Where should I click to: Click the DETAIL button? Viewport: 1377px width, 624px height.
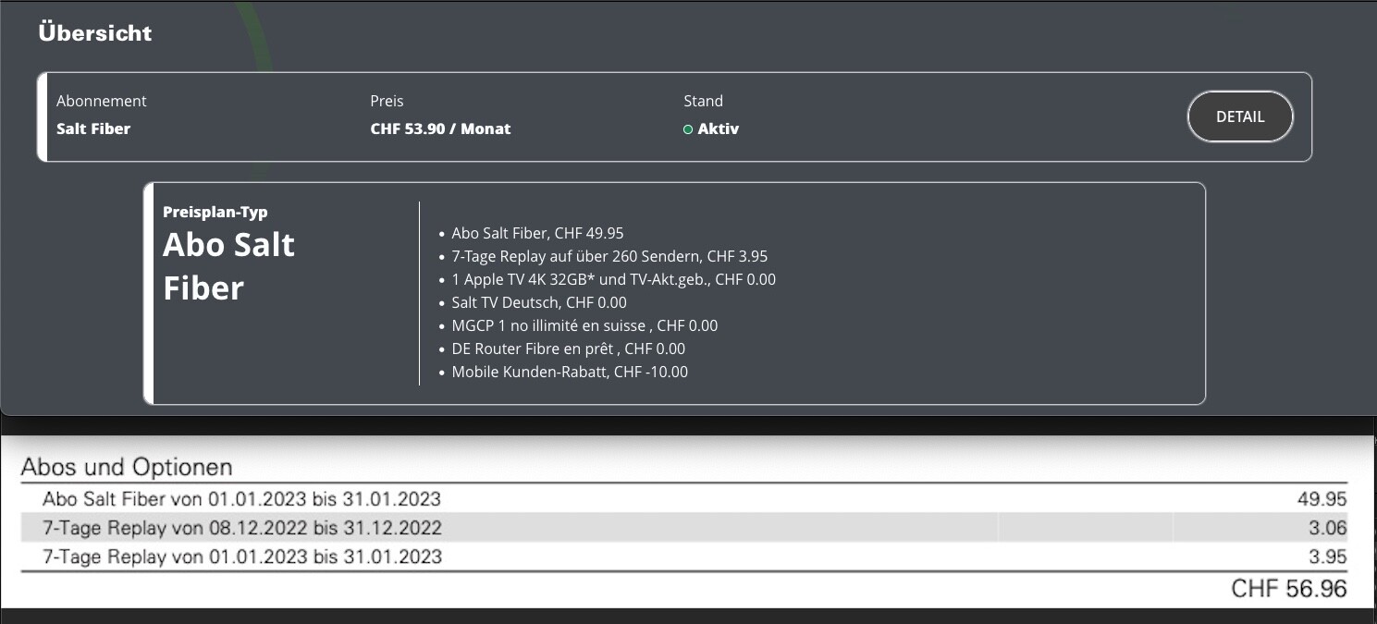tap(1239, 116)
